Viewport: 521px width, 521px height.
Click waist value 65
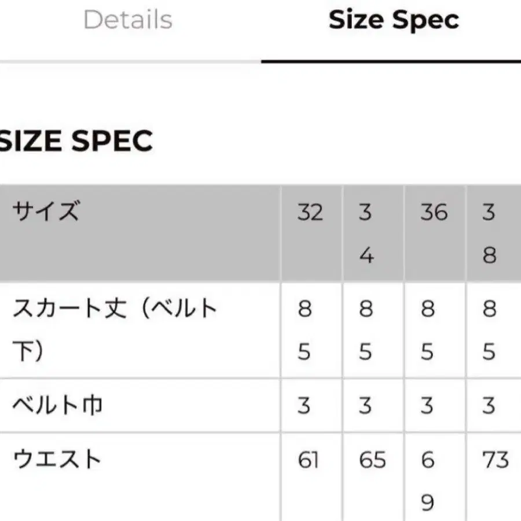tap(372, 460)
